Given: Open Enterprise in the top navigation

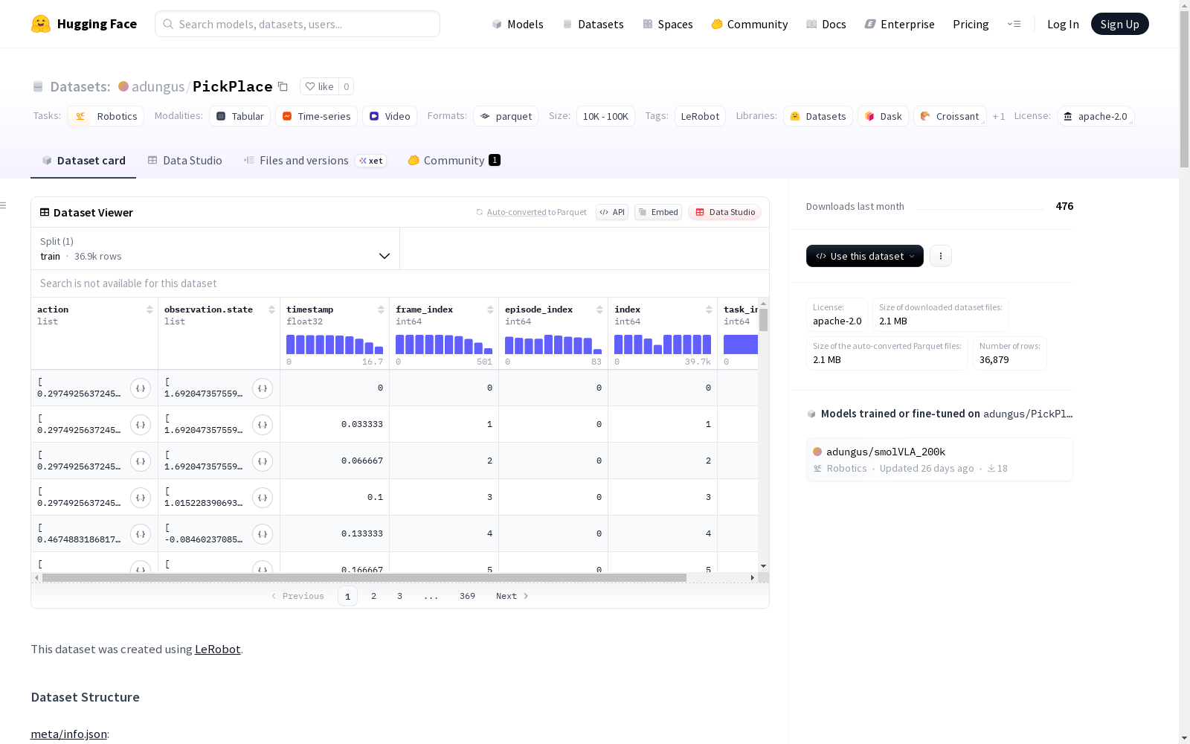Looking at the screenshot, I should tap(900, 24).
